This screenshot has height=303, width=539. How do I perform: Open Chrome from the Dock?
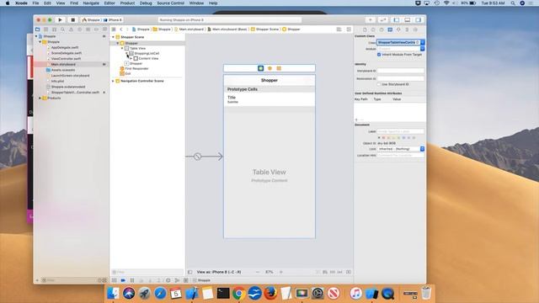(238, 293)
